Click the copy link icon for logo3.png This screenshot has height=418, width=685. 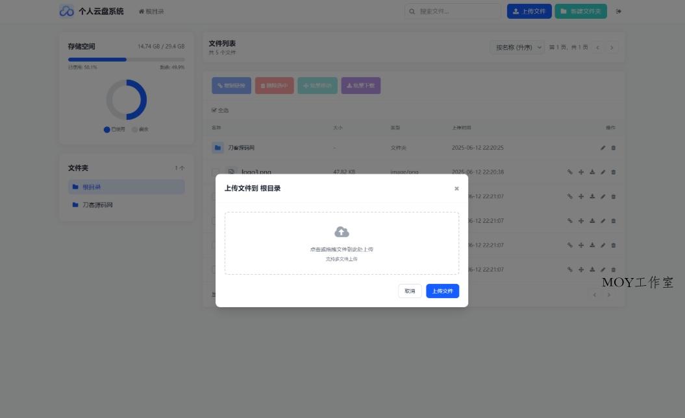tap(569, 172)
